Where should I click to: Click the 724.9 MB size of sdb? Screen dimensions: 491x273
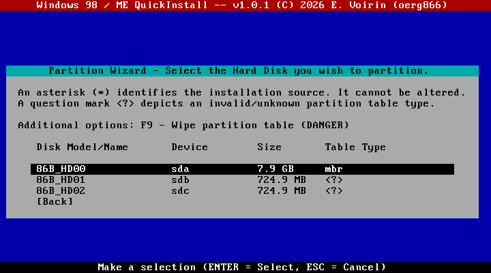coord(282,180)
